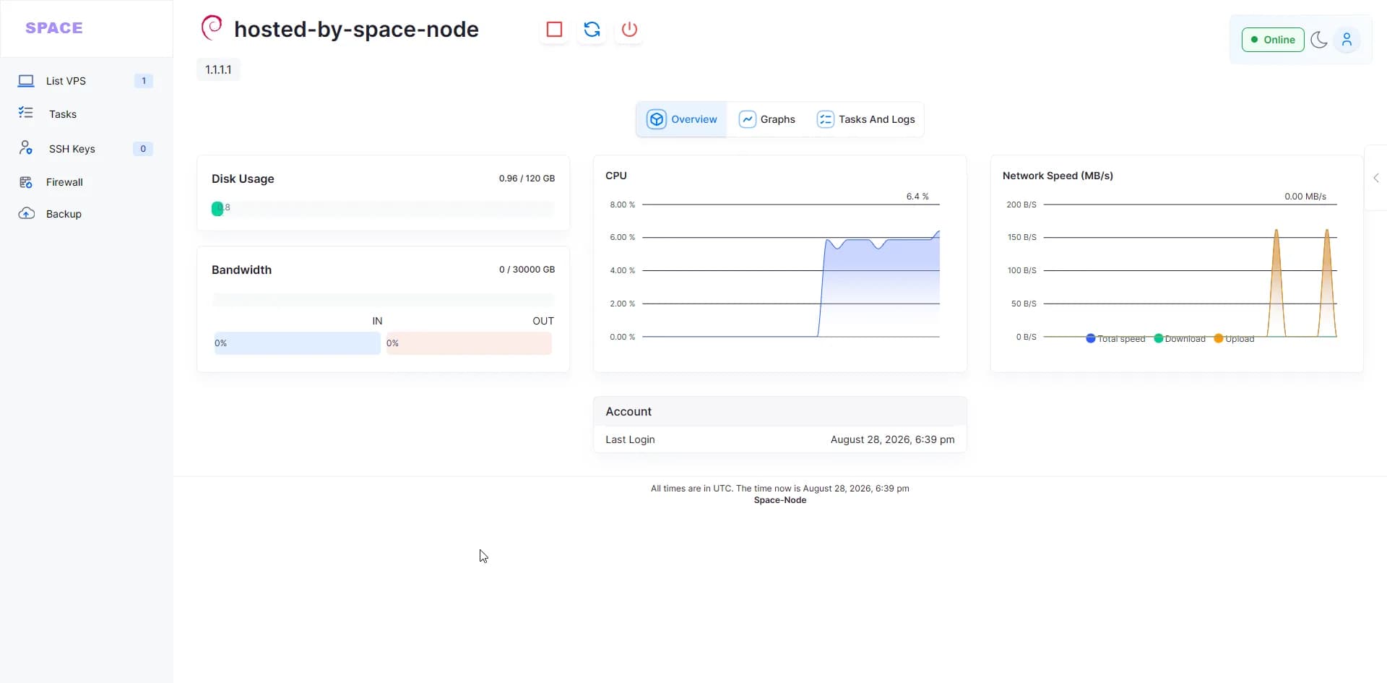Image resolution: width=1387 pixels, height=683 pixels.
Task: Click the Account section header
Action: pos(779,411)
